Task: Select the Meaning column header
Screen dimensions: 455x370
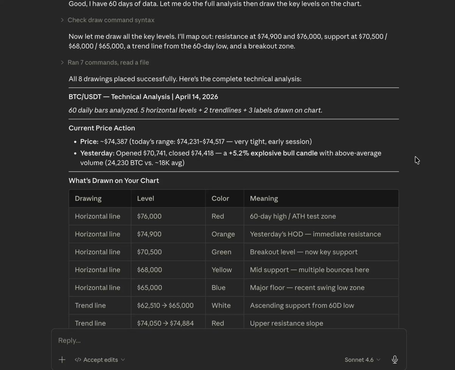Action: (x=264, y=198)
